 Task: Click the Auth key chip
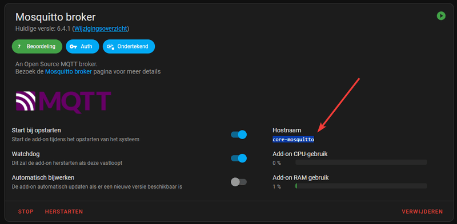tap(82, 46)
